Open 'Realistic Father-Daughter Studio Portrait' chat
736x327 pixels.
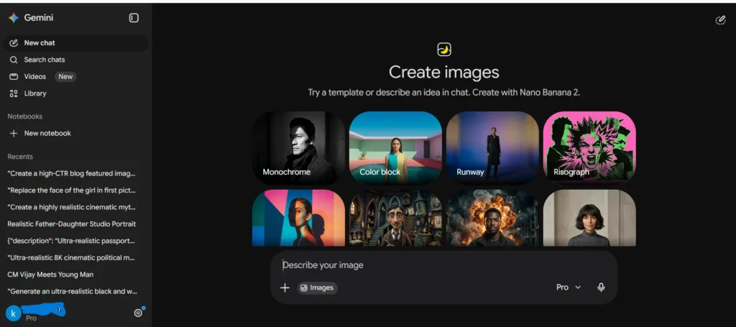(72, 224)
